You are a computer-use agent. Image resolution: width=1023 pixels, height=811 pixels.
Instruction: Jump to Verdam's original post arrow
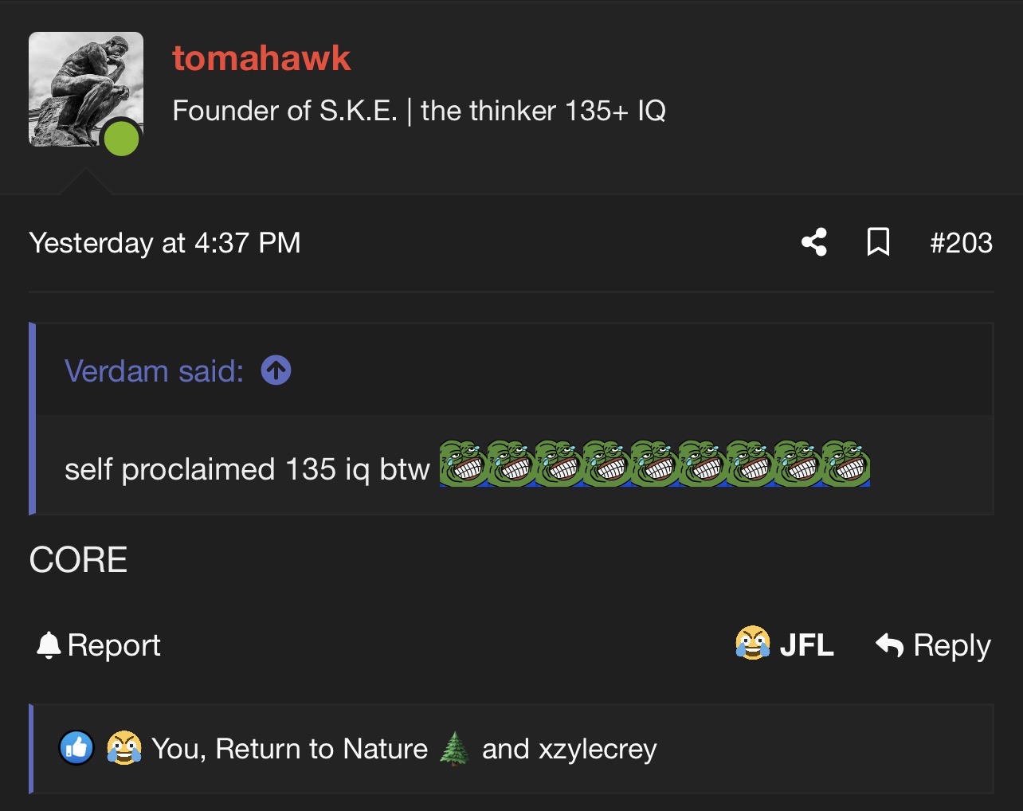[x=276, y=370]
